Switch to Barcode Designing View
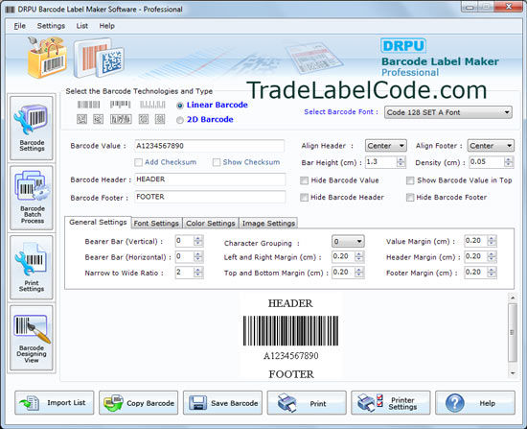The width and height of the screenshot is (527, 429). point(32,338)
